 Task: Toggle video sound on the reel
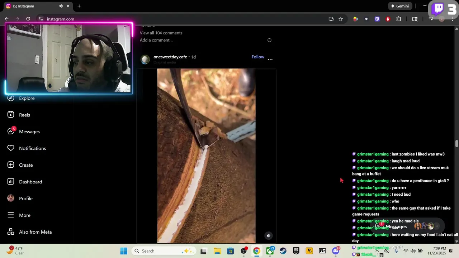pos(268,235)
